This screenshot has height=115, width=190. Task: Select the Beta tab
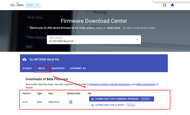(42, 68)
